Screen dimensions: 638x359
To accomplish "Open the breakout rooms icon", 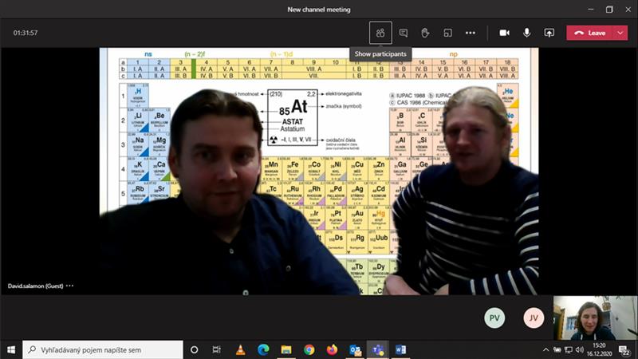I will [447, 33].
